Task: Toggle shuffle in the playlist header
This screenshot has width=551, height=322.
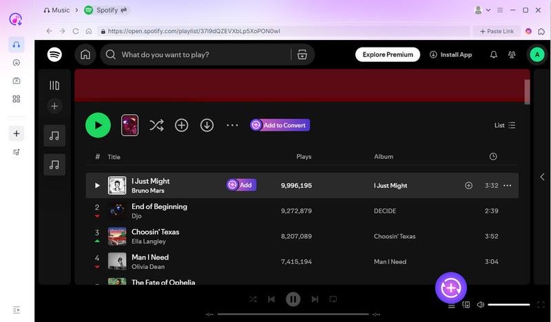Action: 156,125
